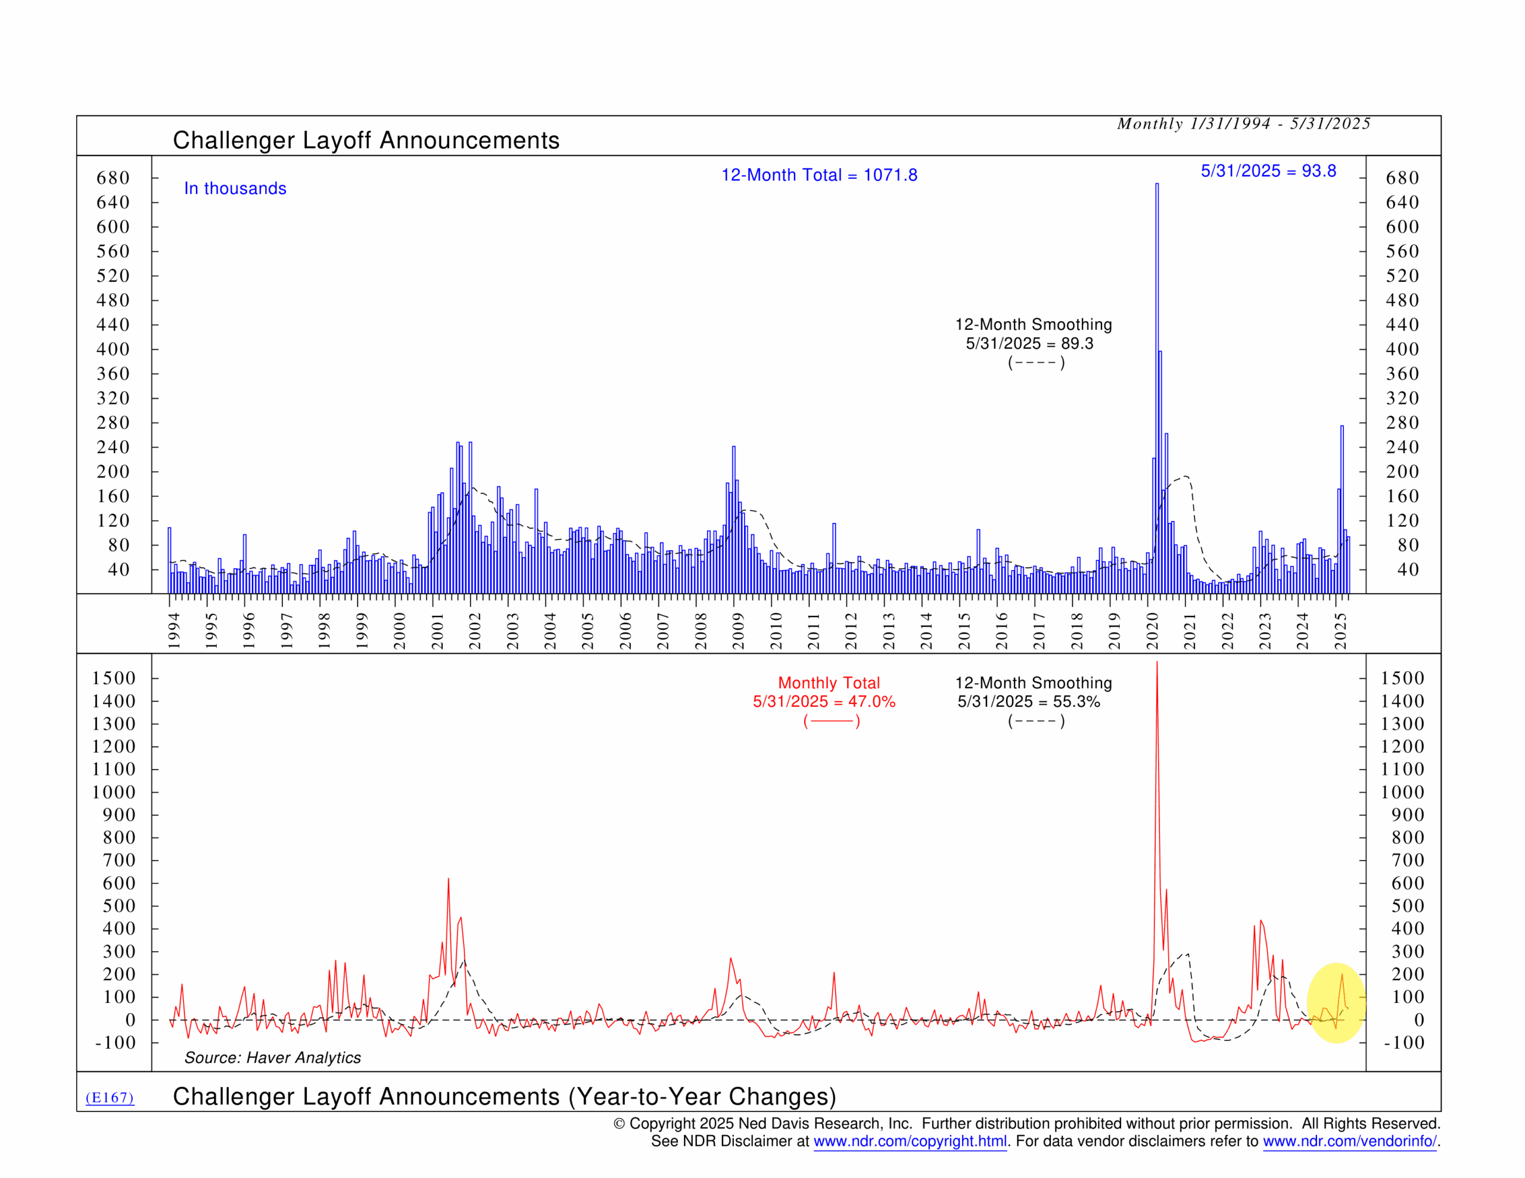Click the Monthly date range header text
The width and height of the screenshot is (1525, 1178).
tap(1244, 124)
